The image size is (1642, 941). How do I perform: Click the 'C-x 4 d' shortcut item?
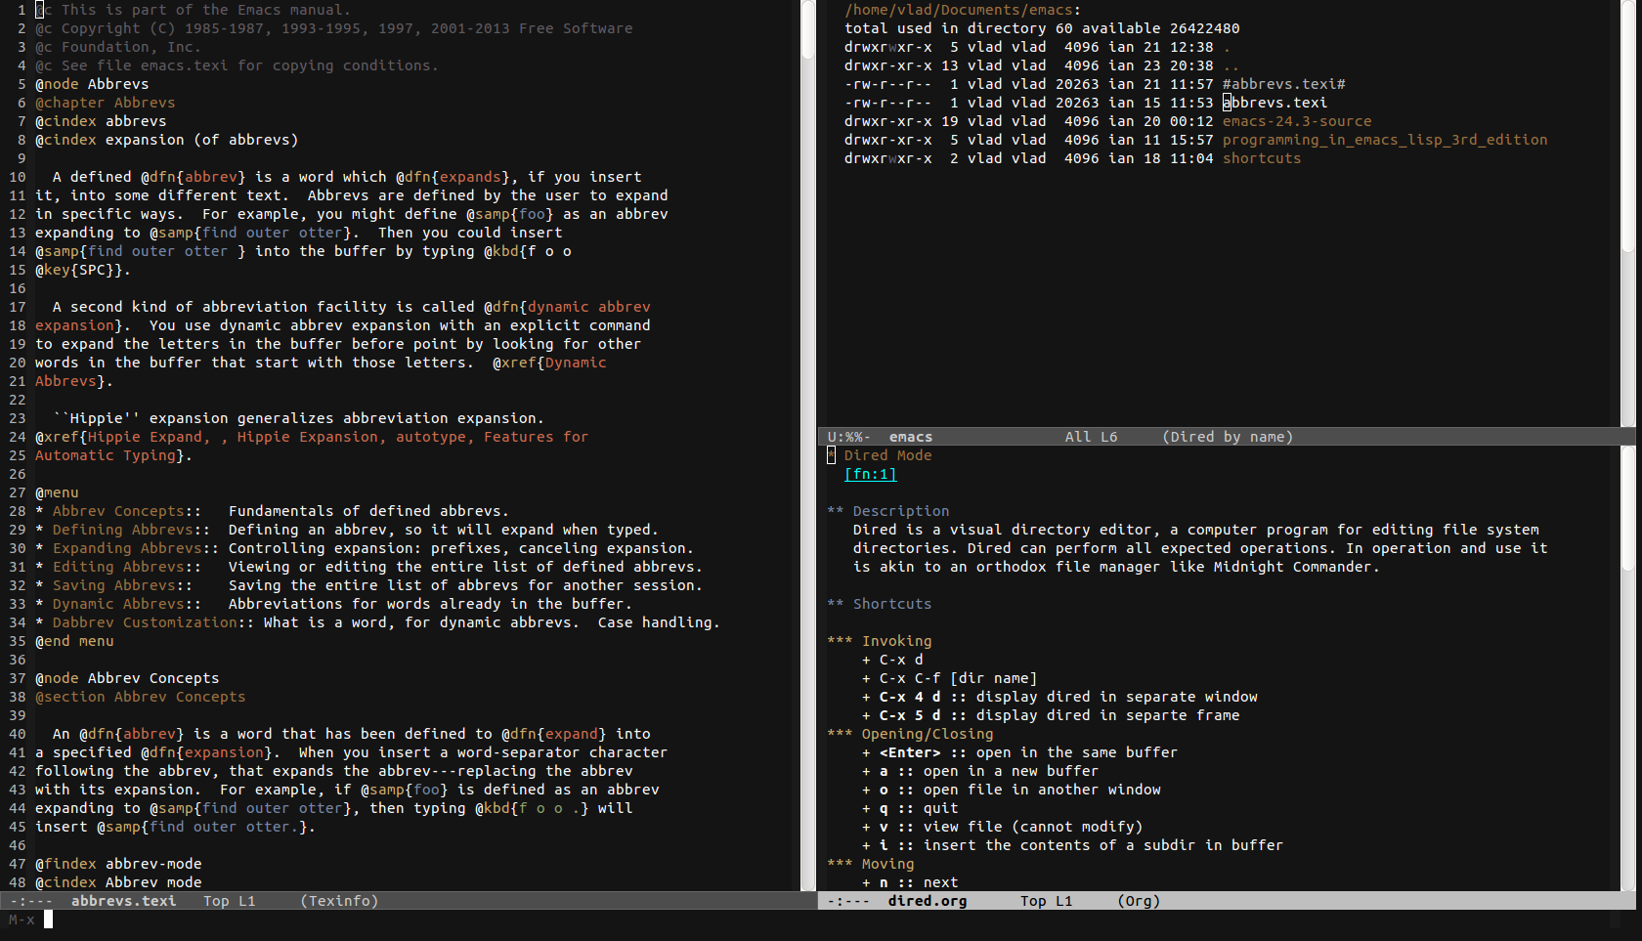click(x=1059, y=697)
